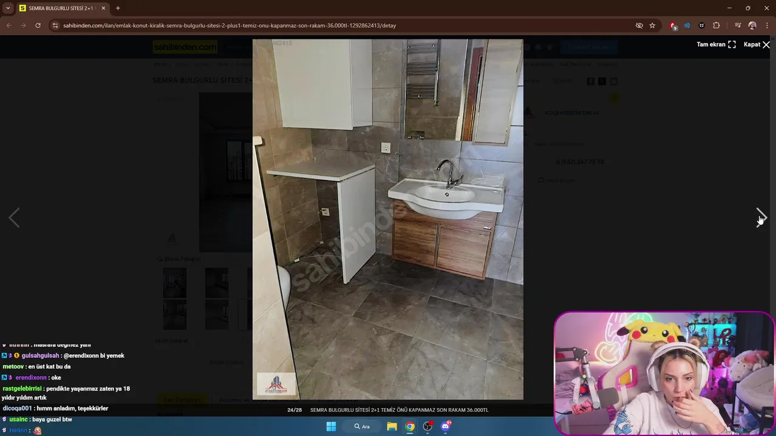This screenshot has width=776, height=436.
Task: Go to the previous photo with left arrow
Action: click(x=14, y=217)
